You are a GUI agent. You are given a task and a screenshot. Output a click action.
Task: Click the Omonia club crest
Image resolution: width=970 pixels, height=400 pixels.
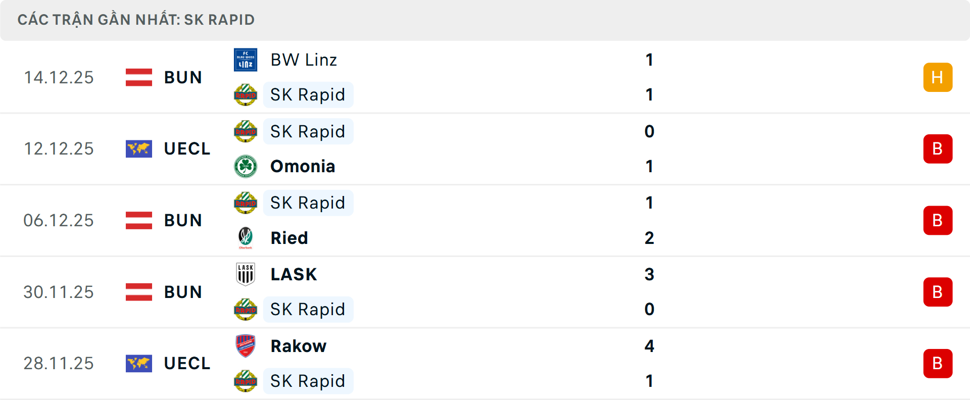(x=246, y=166)
